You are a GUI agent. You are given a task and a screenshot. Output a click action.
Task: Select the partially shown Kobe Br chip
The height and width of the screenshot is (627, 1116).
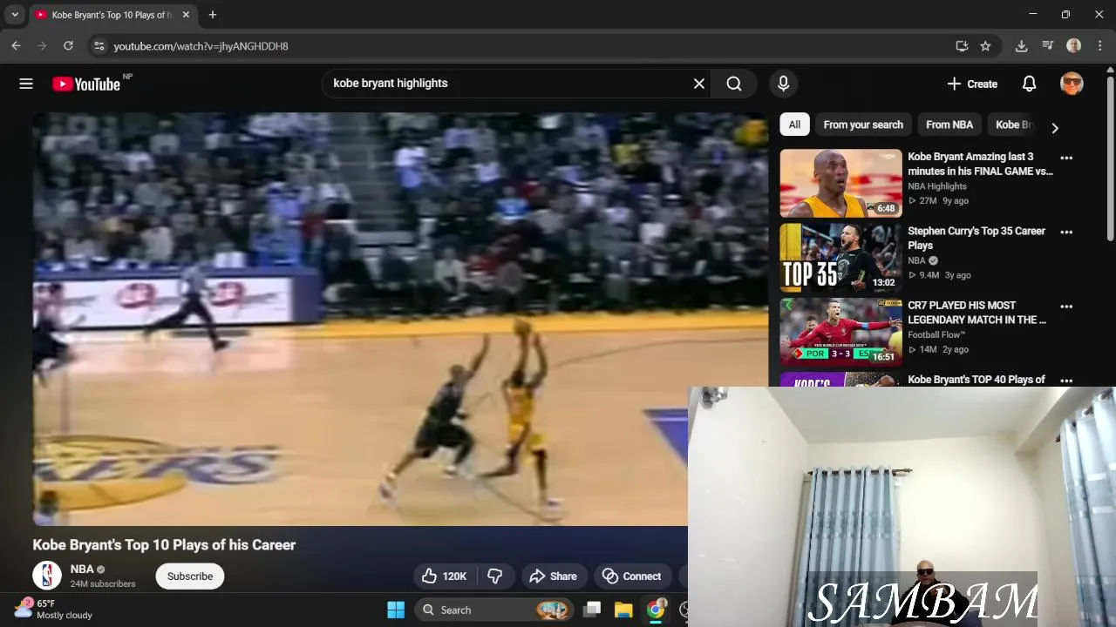click(x=1013, y=125)
